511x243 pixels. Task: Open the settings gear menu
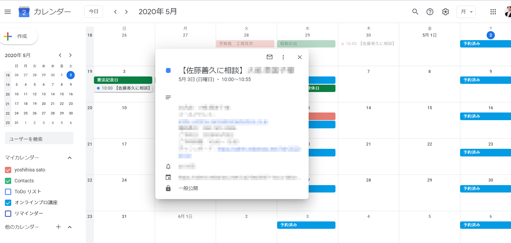[446, 12]
